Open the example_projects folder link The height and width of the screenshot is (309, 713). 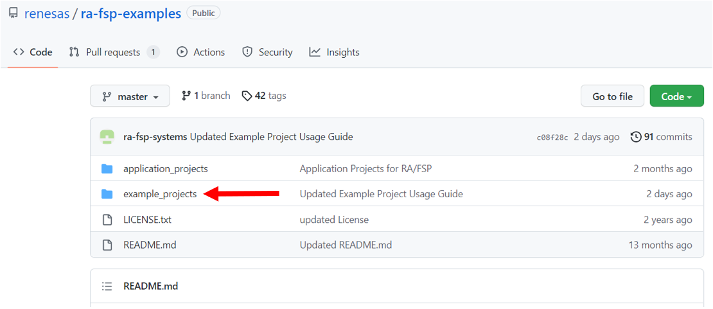pyautogui.click(x=160, y=194)
